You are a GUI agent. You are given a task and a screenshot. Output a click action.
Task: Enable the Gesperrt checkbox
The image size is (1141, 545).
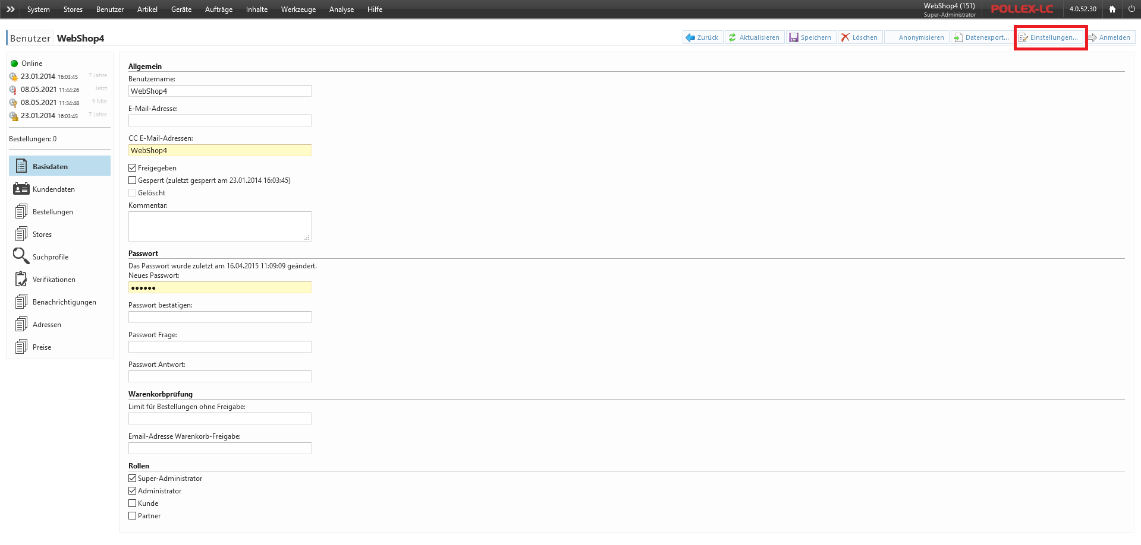(133, 180)
